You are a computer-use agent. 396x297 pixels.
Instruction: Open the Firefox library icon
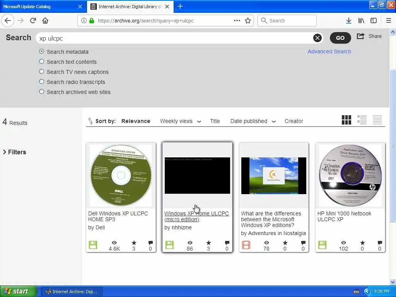tap(361, 21)
